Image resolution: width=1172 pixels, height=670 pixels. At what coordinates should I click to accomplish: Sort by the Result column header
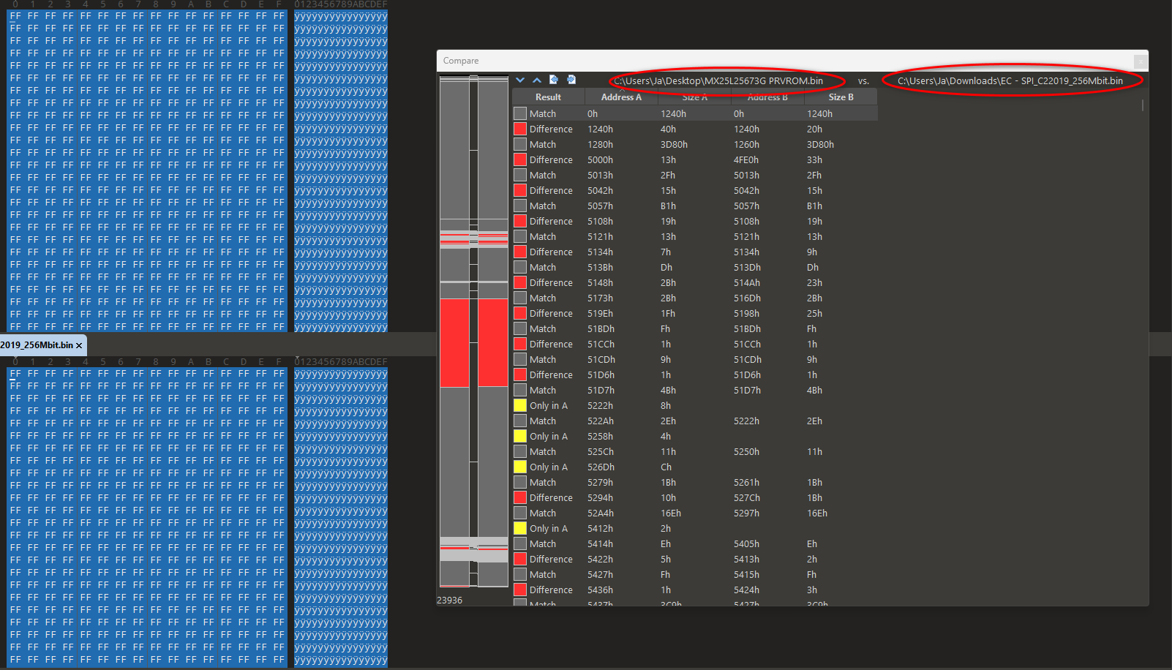pos(548,97)
